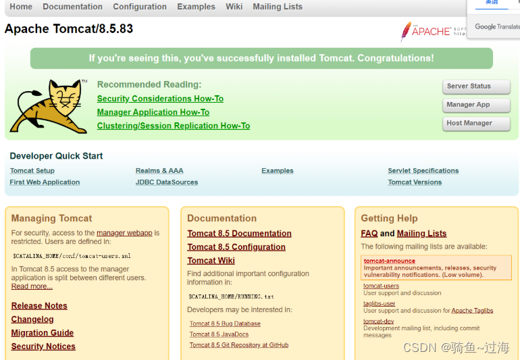Click the Read more... link
The width and height of the screenshot is (520, 360).
coord(32,286)
